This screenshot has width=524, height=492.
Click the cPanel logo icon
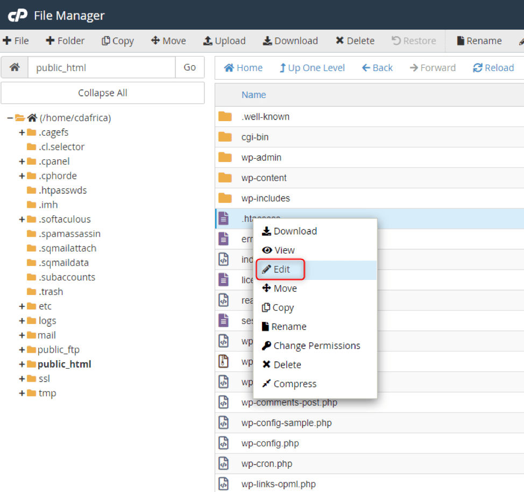(x=18, y=16)
